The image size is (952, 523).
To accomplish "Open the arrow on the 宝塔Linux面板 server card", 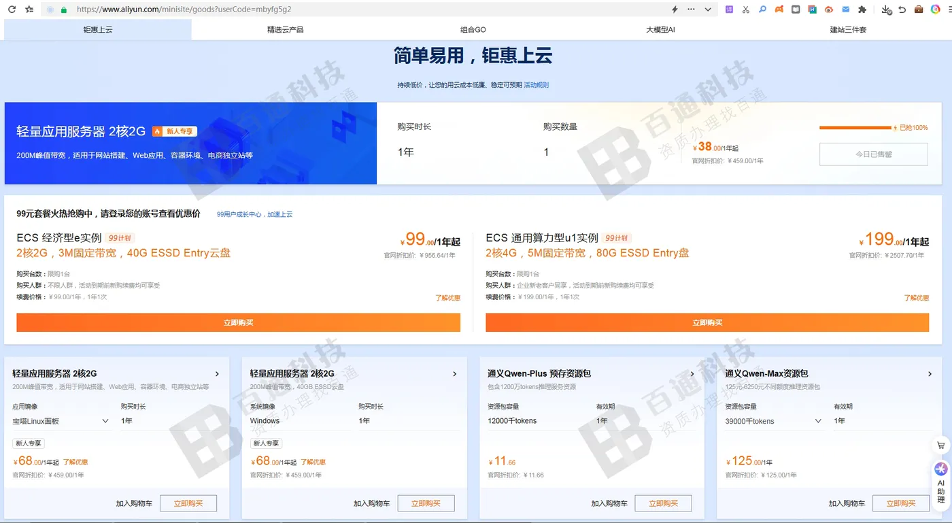I will 217,373.
